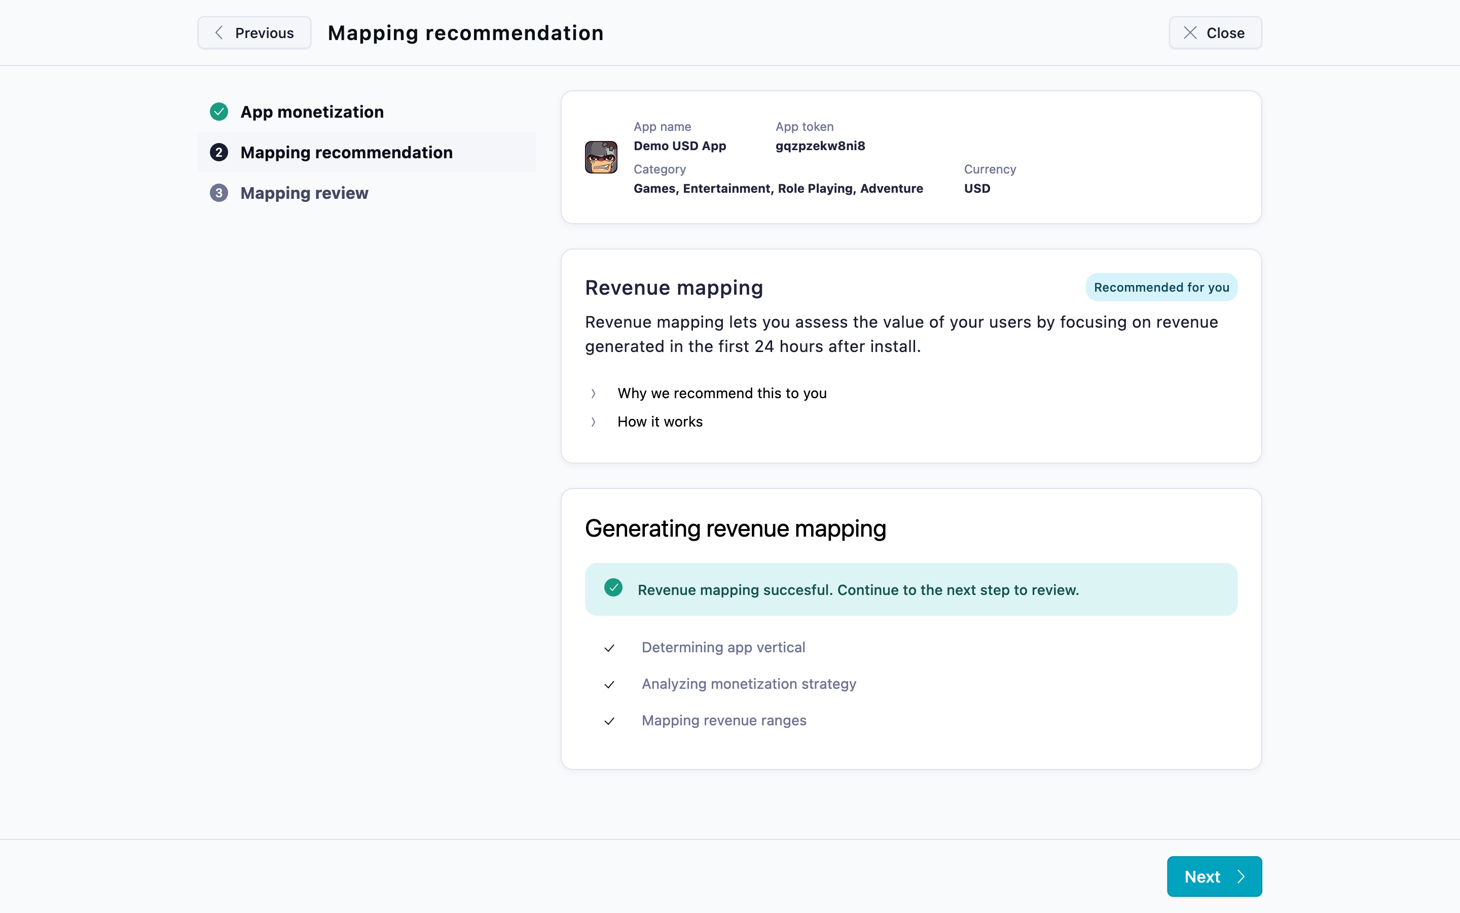Click the X icon in Close button
Image resolution: width=1460 pixels, height=913 pixels.
1190,32
